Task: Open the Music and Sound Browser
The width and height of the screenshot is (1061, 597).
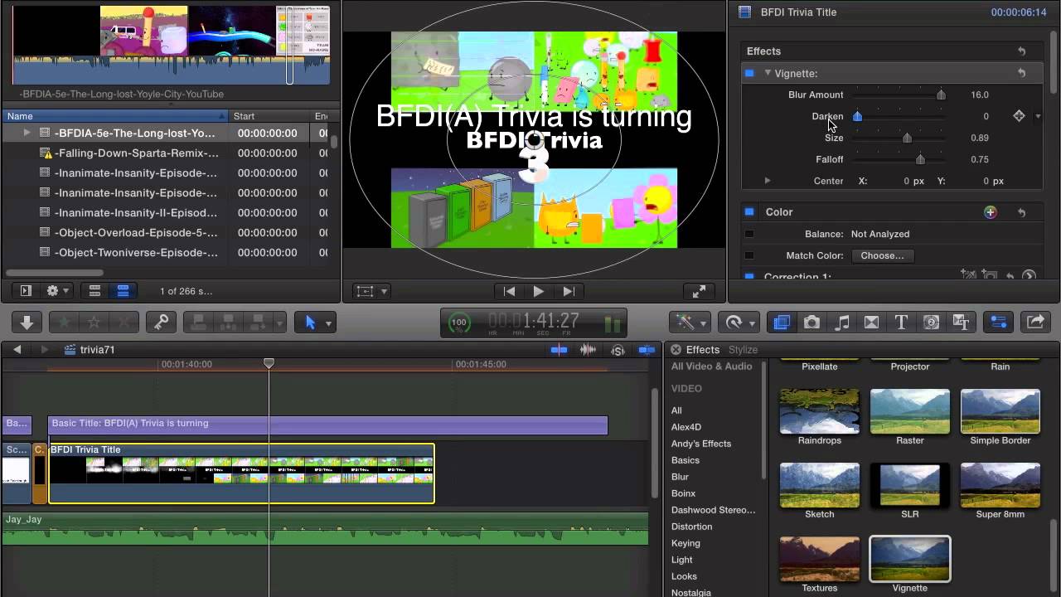Action: tap(841, 323)
